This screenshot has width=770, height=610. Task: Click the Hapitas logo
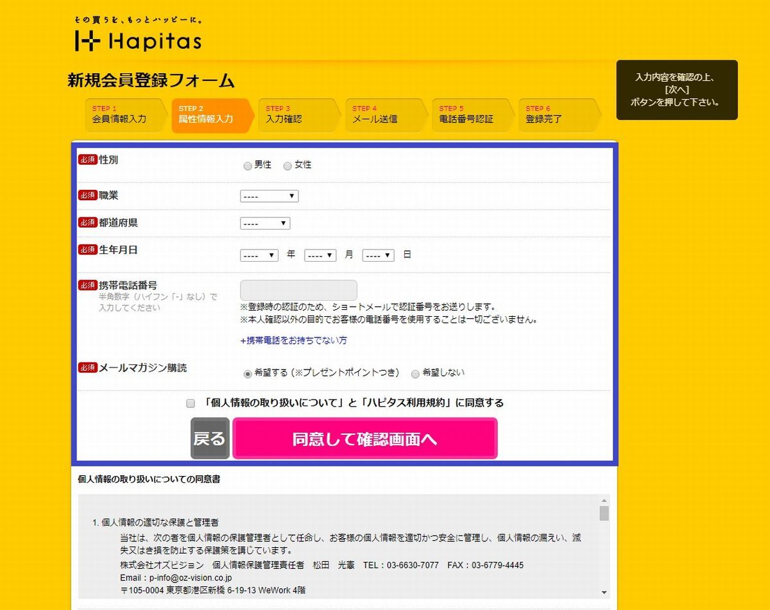point(139,34)
